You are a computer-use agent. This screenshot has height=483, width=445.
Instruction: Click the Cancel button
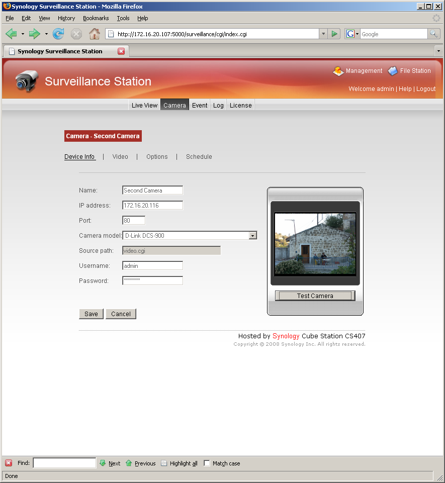point(121,314)
